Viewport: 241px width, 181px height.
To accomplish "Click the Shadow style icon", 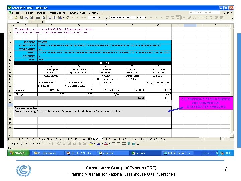I will coord(129,144).
